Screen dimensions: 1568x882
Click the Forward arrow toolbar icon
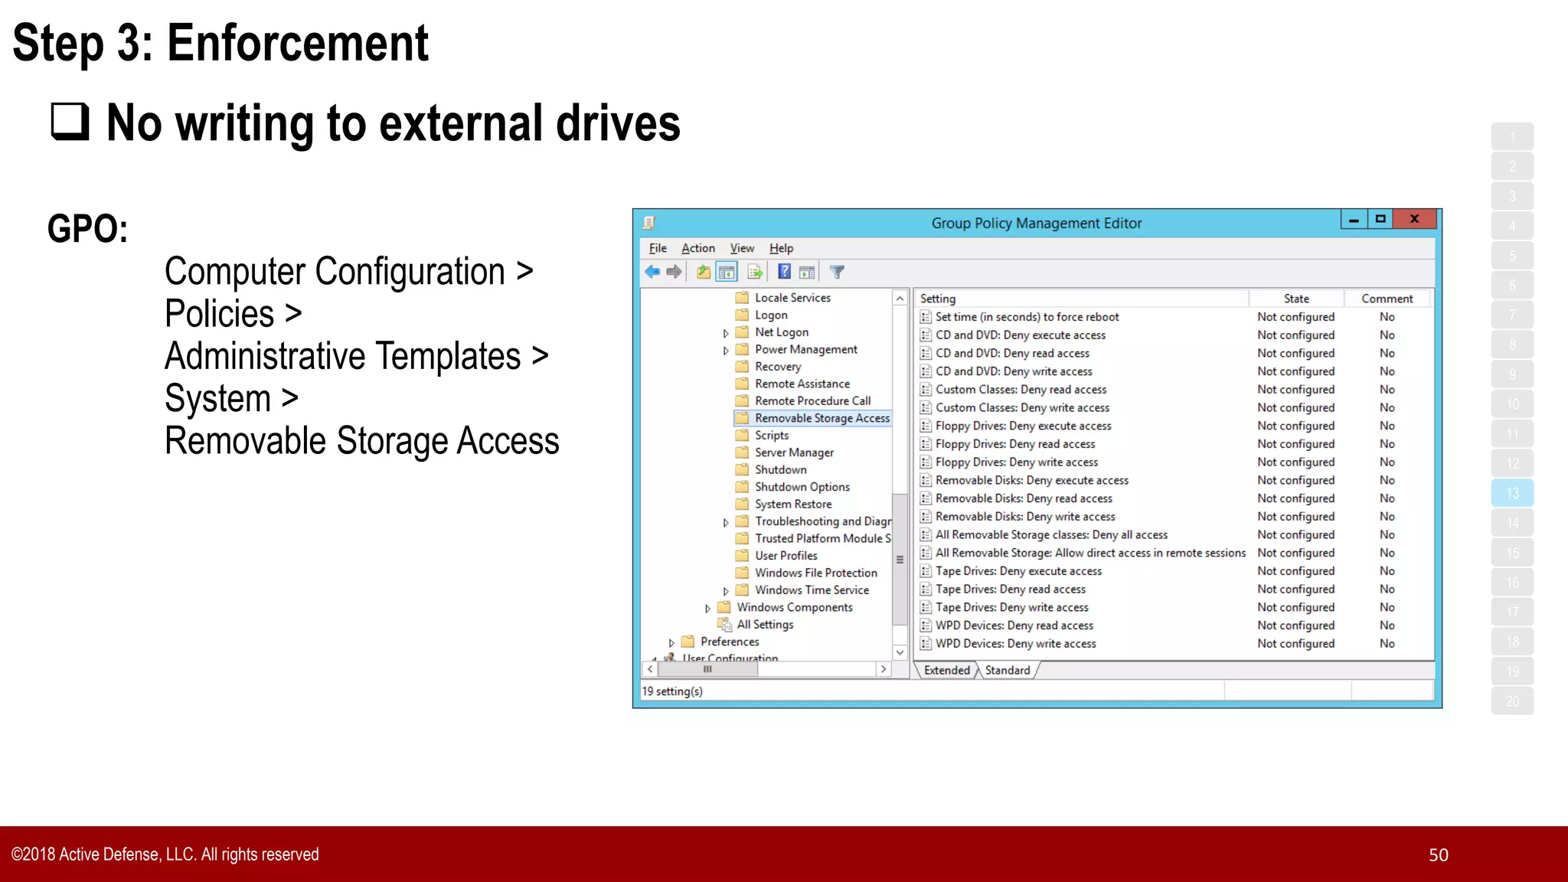click(x=674, y=272)
